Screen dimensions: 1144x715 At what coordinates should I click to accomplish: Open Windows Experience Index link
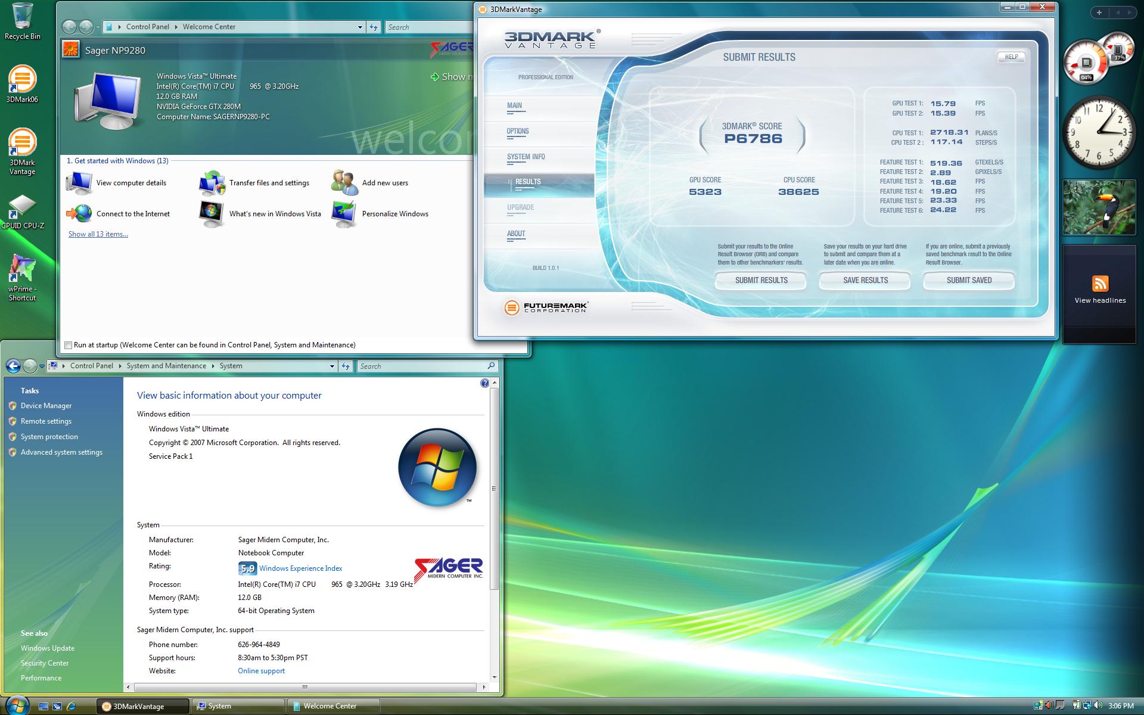tap(300, 568)
